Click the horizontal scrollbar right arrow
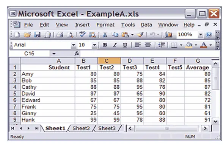The image size is (223, 145). (205, 128)
